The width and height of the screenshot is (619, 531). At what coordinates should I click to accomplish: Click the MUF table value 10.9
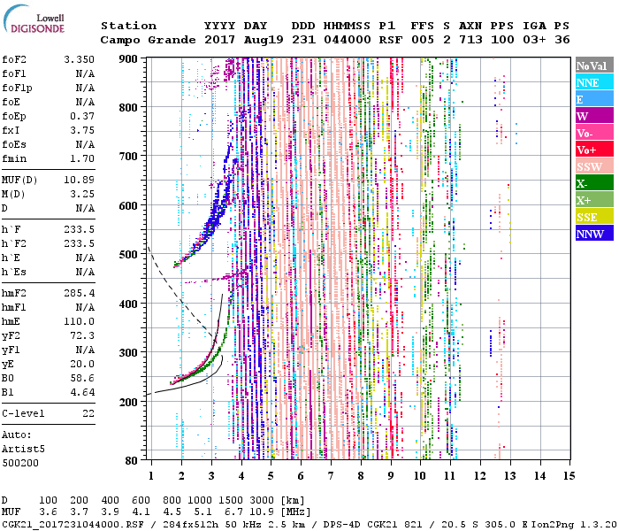(262, 512)
